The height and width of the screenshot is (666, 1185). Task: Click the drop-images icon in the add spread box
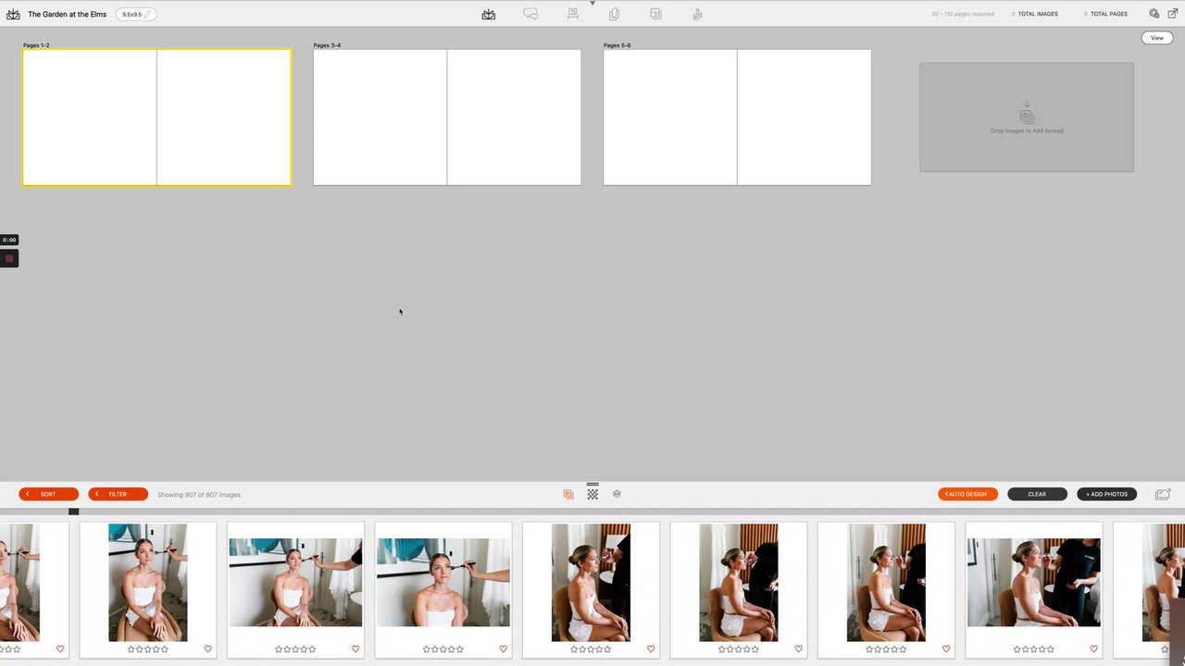click(1027, 112)
